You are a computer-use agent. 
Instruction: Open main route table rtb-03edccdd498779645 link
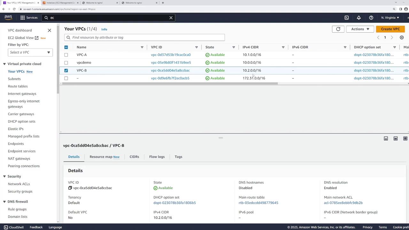pos(258,203)
